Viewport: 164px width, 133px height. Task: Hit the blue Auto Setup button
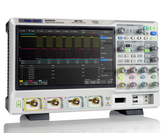click(154, 33)
